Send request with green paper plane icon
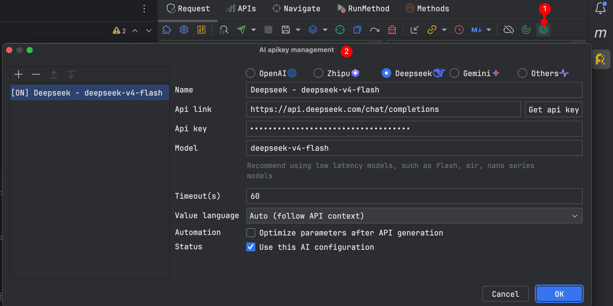 coord(241,30)
